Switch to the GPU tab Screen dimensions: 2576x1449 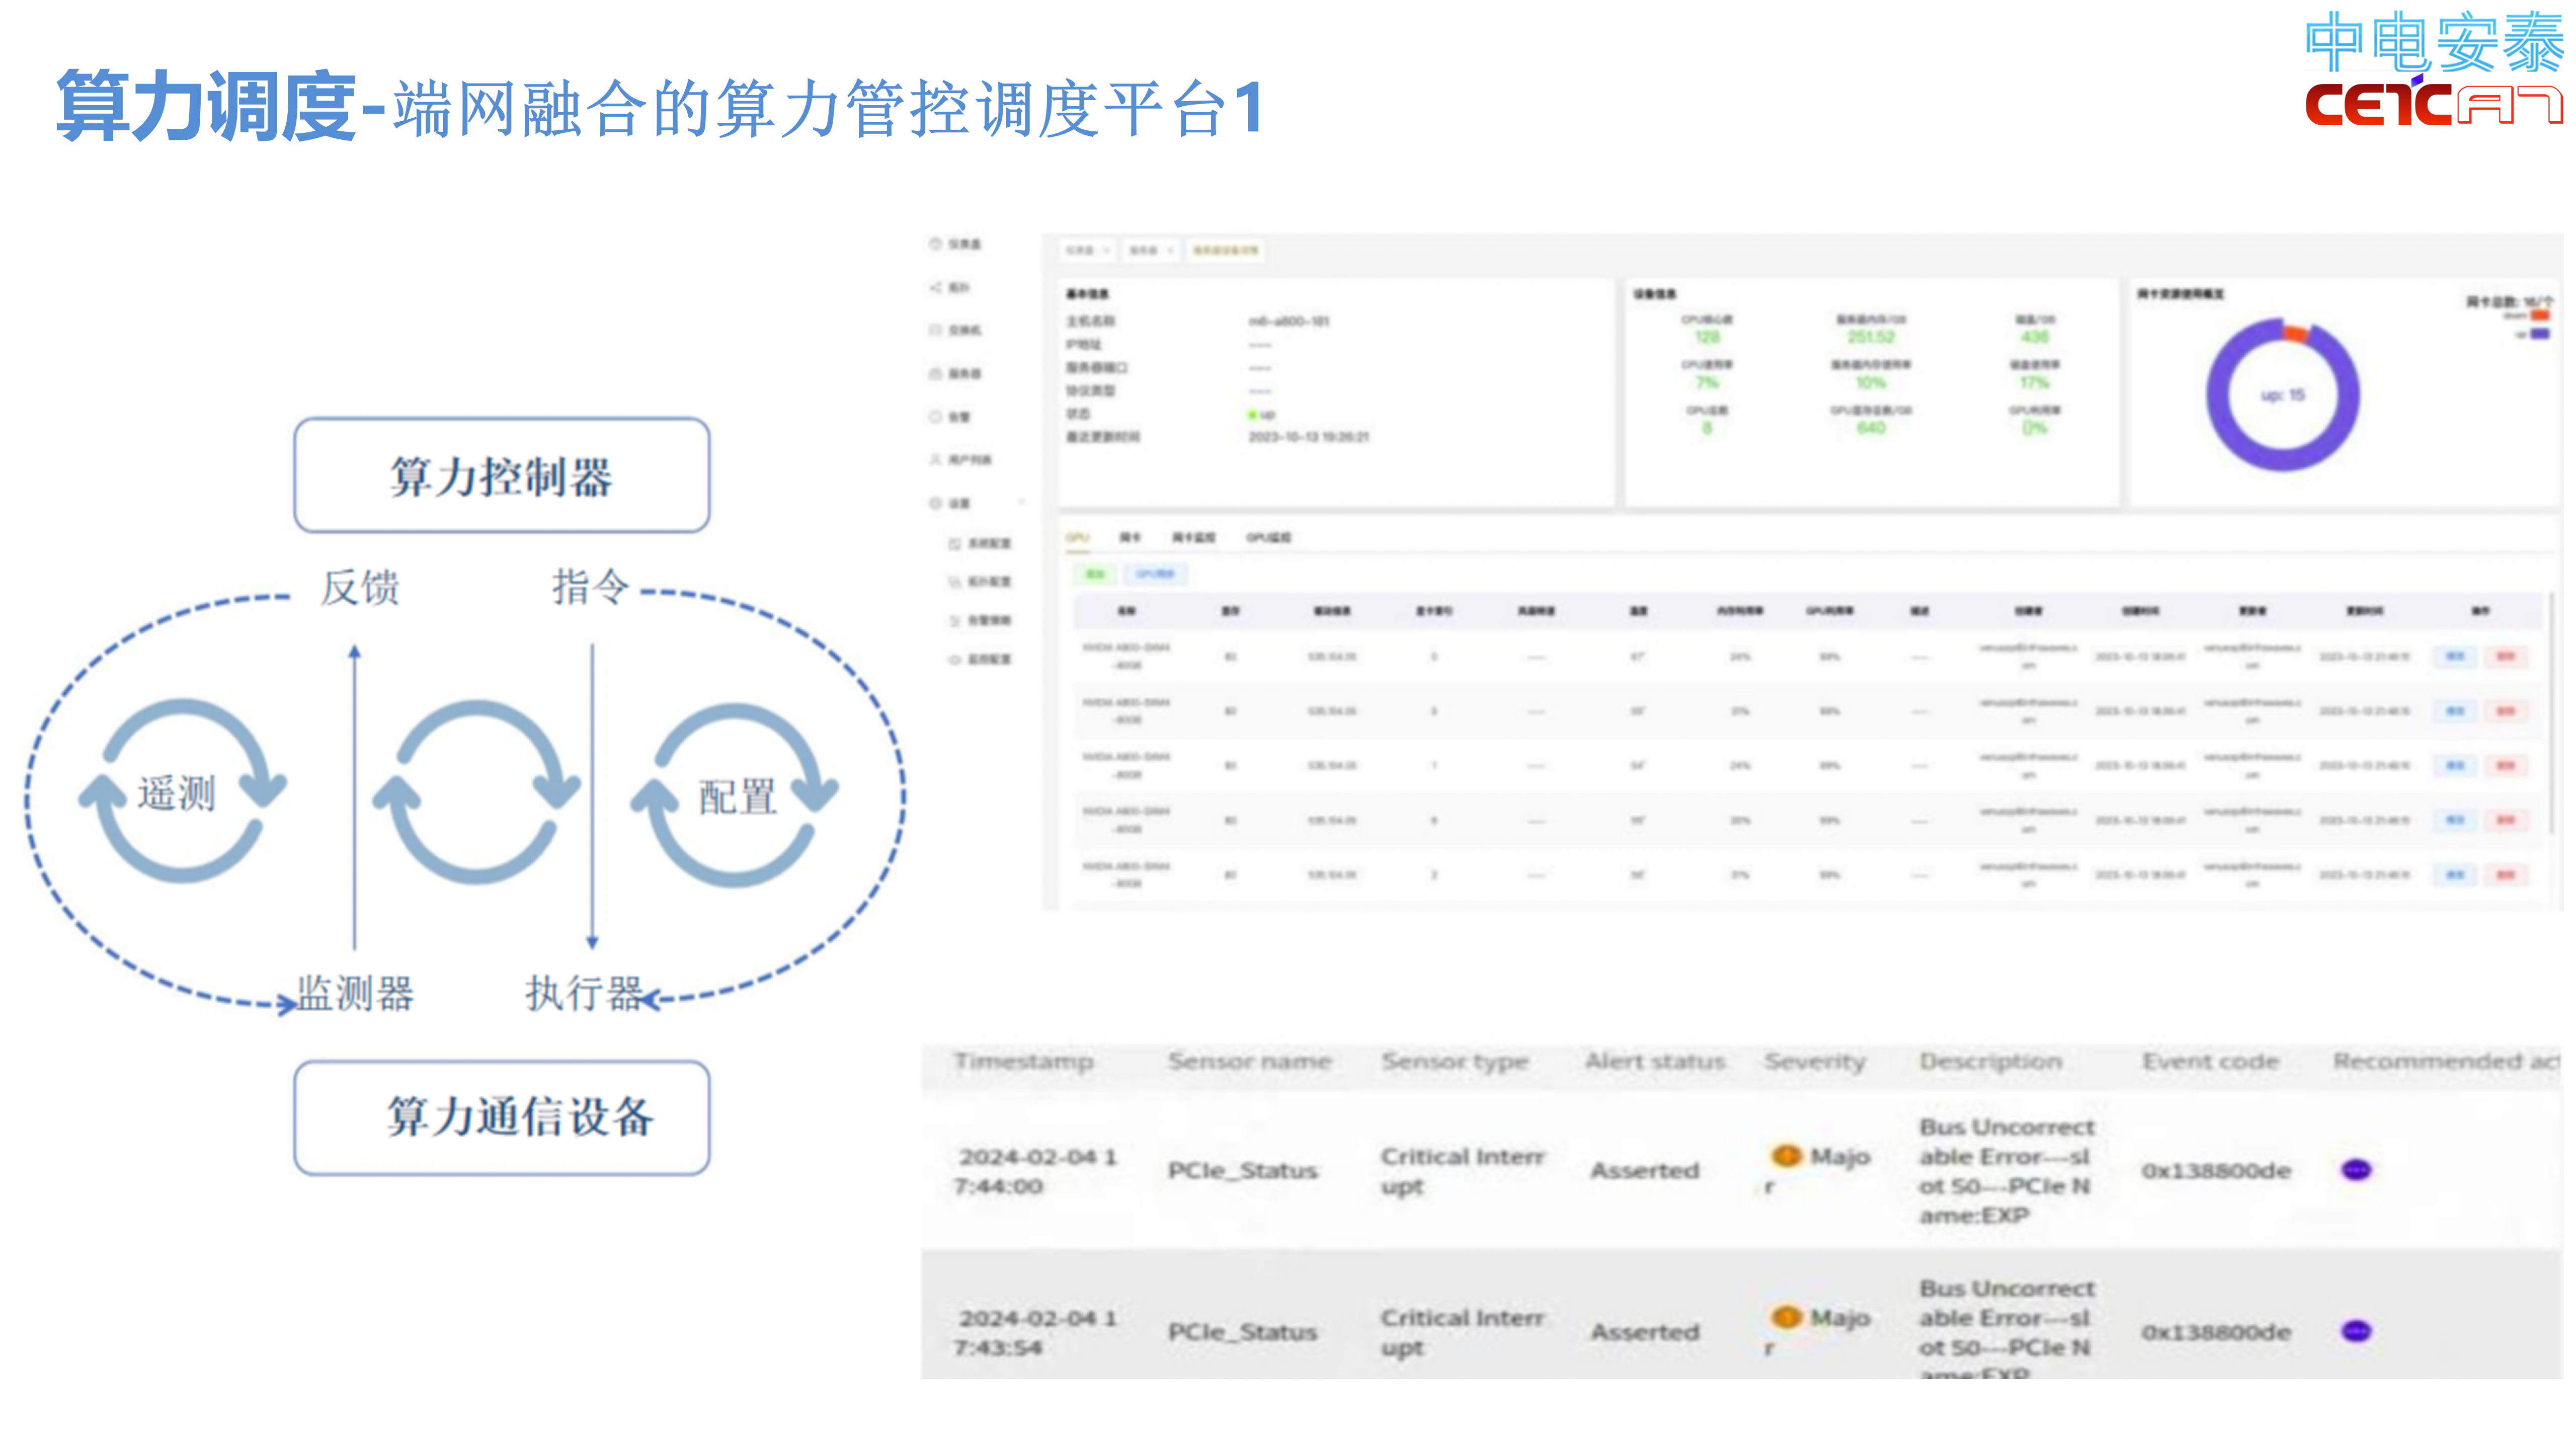point(1077,538)
